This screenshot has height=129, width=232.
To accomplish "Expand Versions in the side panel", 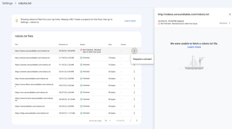I will [x=225, y=23].
